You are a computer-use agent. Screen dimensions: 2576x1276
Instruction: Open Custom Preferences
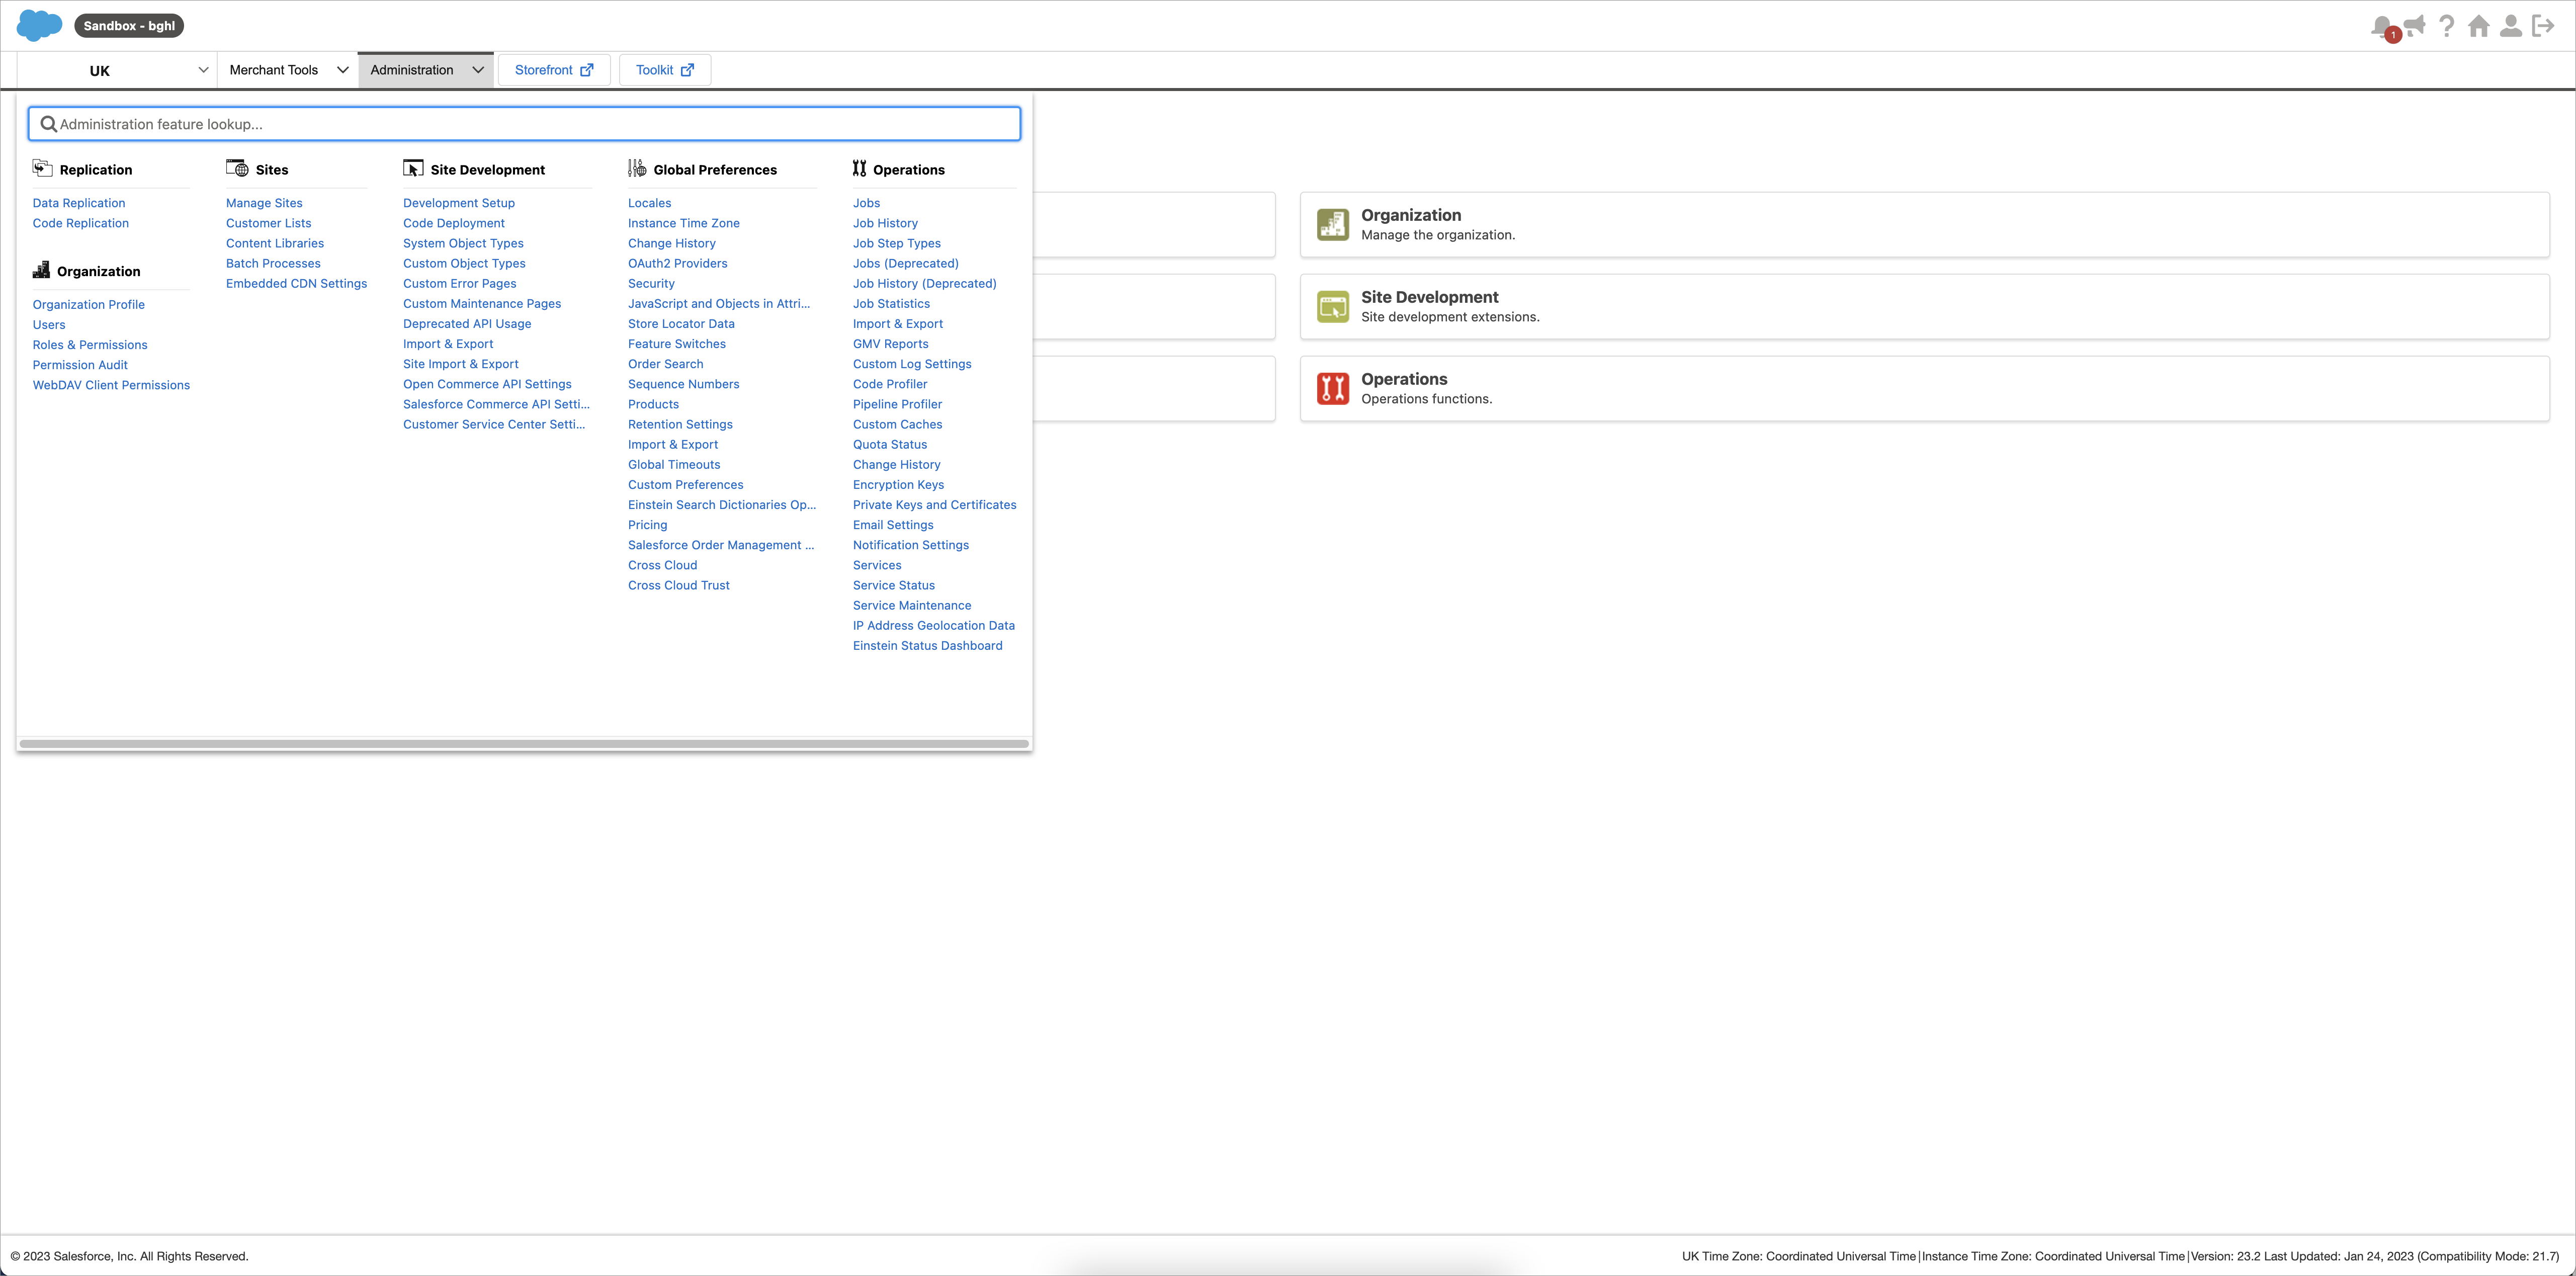point(686,485)
